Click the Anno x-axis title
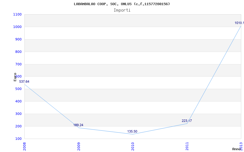 pyautogui.click(x=237, y=149)
